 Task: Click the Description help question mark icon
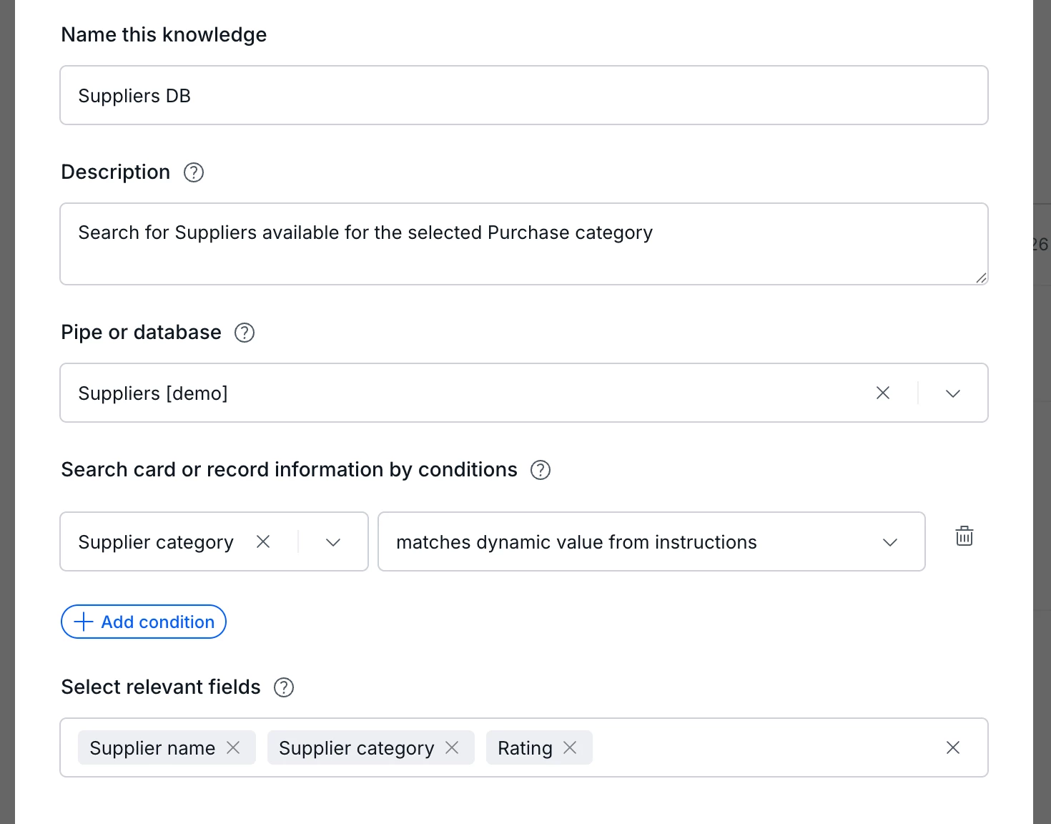pos(194,172)
